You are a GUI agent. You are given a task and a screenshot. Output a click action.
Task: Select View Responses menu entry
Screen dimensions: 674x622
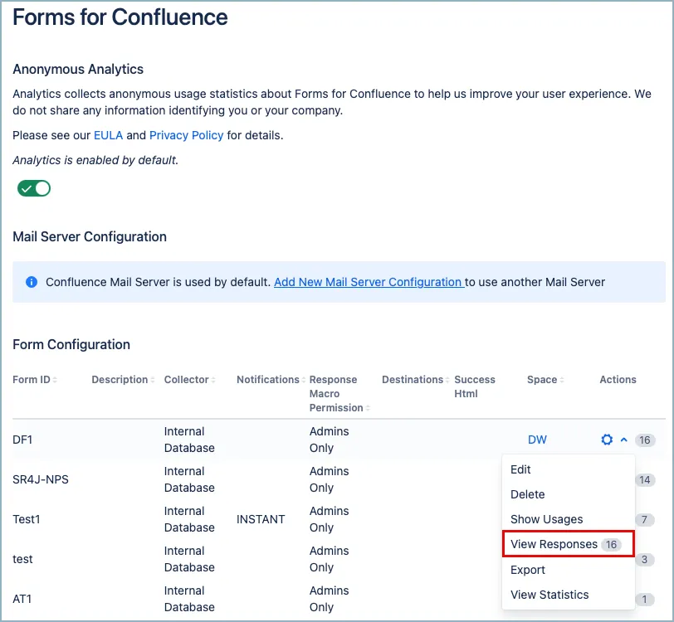569,544
